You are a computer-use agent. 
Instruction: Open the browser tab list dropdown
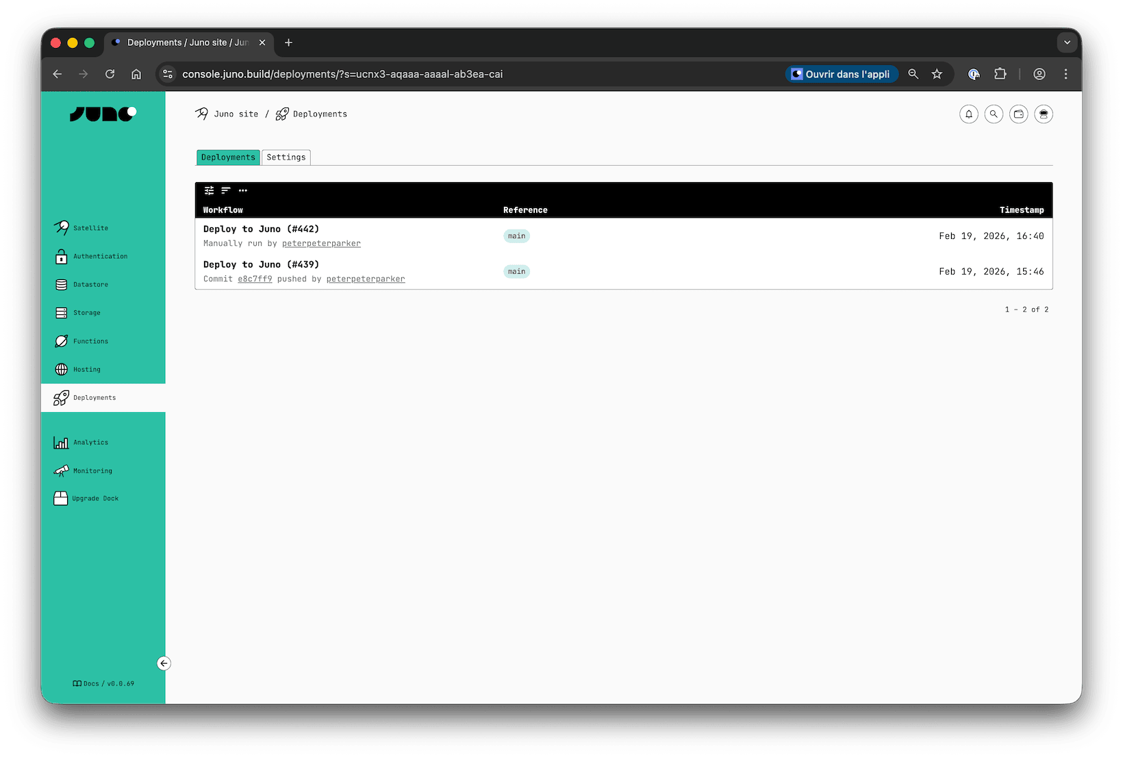tap(1066, 42)
